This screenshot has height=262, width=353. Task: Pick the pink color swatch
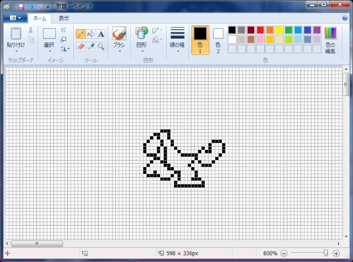(x=260, y=39)
